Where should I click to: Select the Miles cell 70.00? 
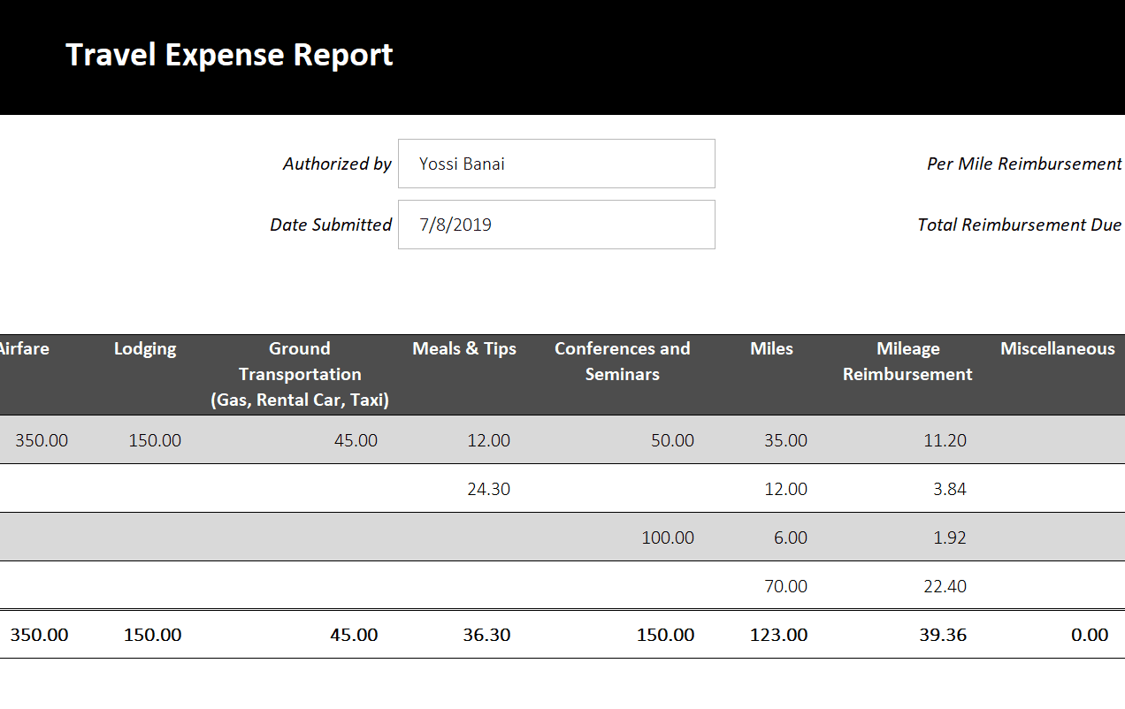pos(786,586)
